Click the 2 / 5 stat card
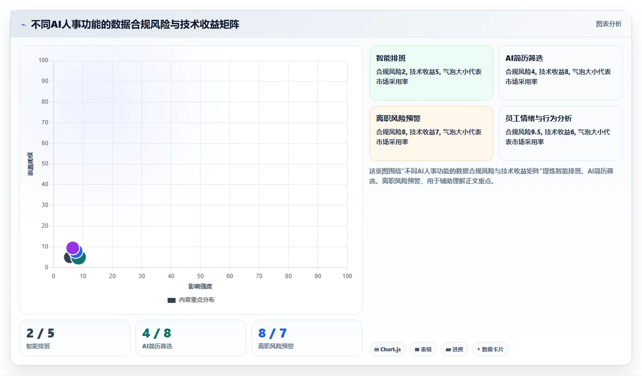Image resolution: width=642 pixels, height=376 pixels. [x=75, y=338]
